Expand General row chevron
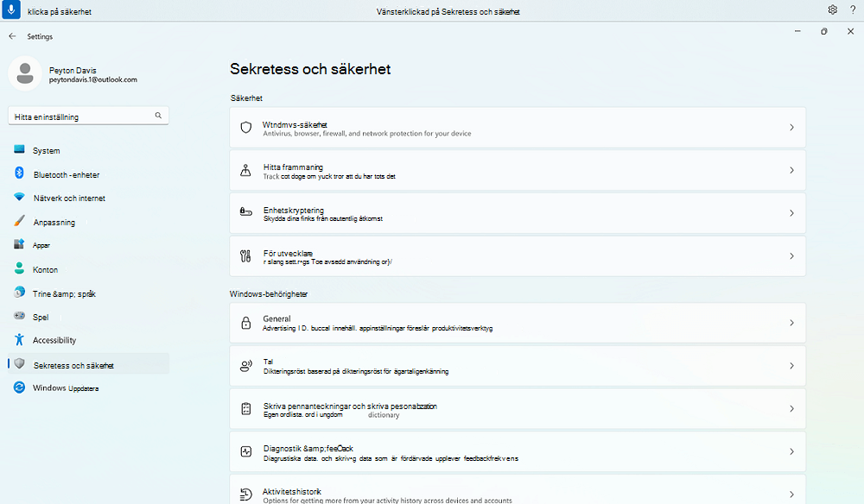864x504 pixels. point(791,323)
